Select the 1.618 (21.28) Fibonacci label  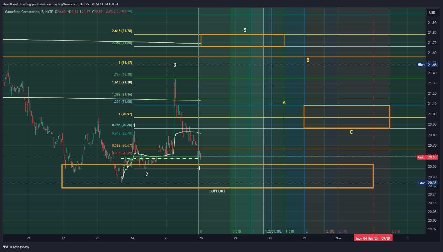pyautogui.click(x=122, y=82)
